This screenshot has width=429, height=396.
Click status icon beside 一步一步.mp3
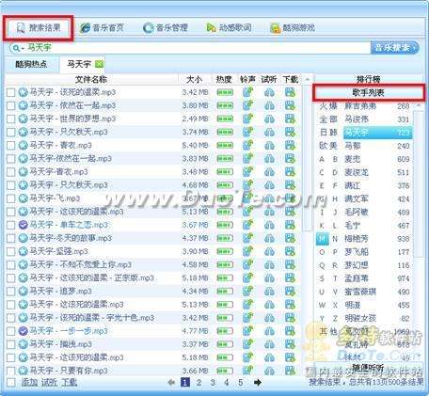click(23, 331)
